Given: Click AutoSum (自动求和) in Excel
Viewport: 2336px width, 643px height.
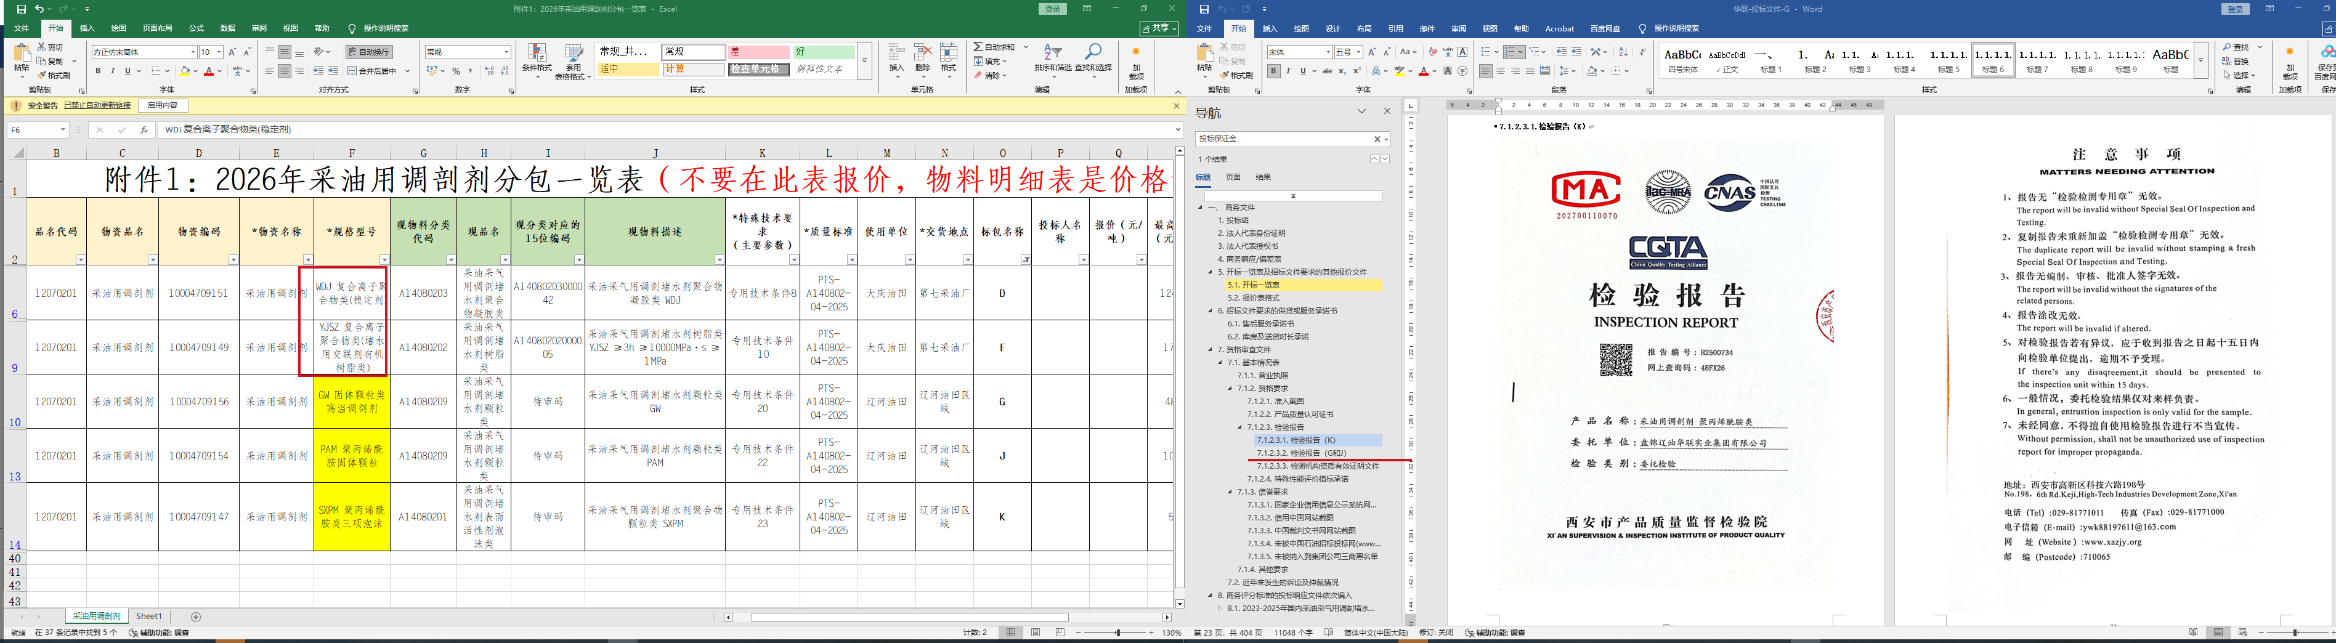Looking at the screenshot, I should pyautogui.click(x=995, y=47).
